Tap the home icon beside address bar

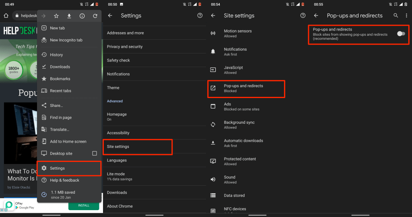(x=6, y=16)
